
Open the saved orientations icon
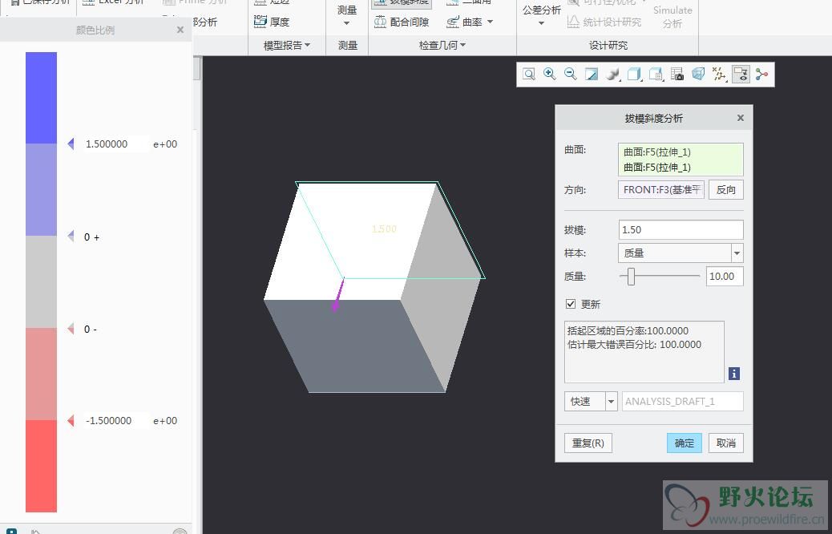click(656, 75)
